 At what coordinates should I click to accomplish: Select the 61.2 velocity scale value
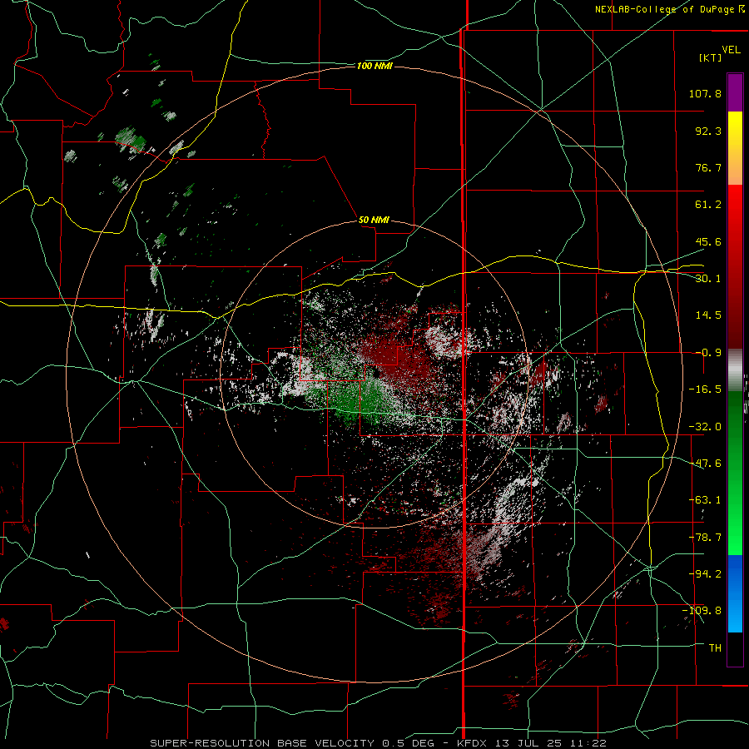[x=708, y=205]
